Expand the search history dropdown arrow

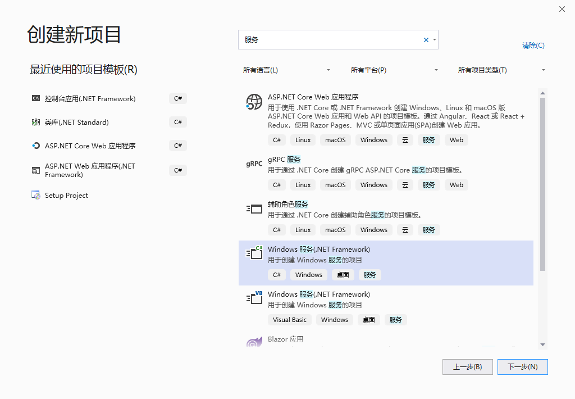[435, 40]
